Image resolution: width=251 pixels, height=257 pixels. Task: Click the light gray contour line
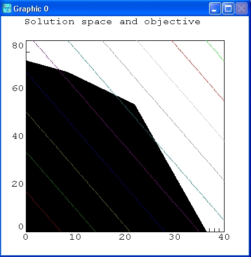(x=181, y=90)
